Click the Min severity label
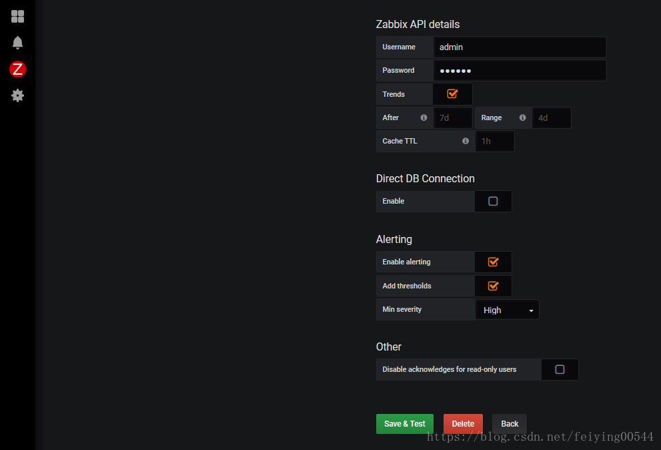The height and width of the screenshot is (450, 661). pos(402,309)
